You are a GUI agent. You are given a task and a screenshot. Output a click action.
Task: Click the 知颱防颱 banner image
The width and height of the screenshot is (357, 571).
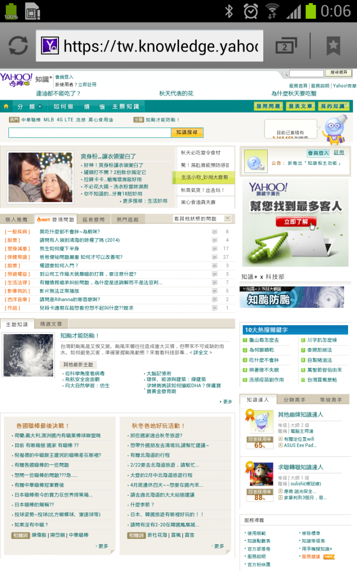(x=292, y=297)
